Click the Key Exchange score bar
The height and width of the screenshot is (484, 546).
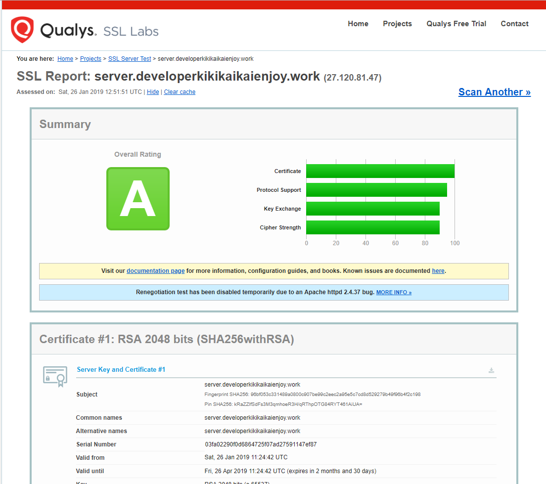tap(373, 209)
